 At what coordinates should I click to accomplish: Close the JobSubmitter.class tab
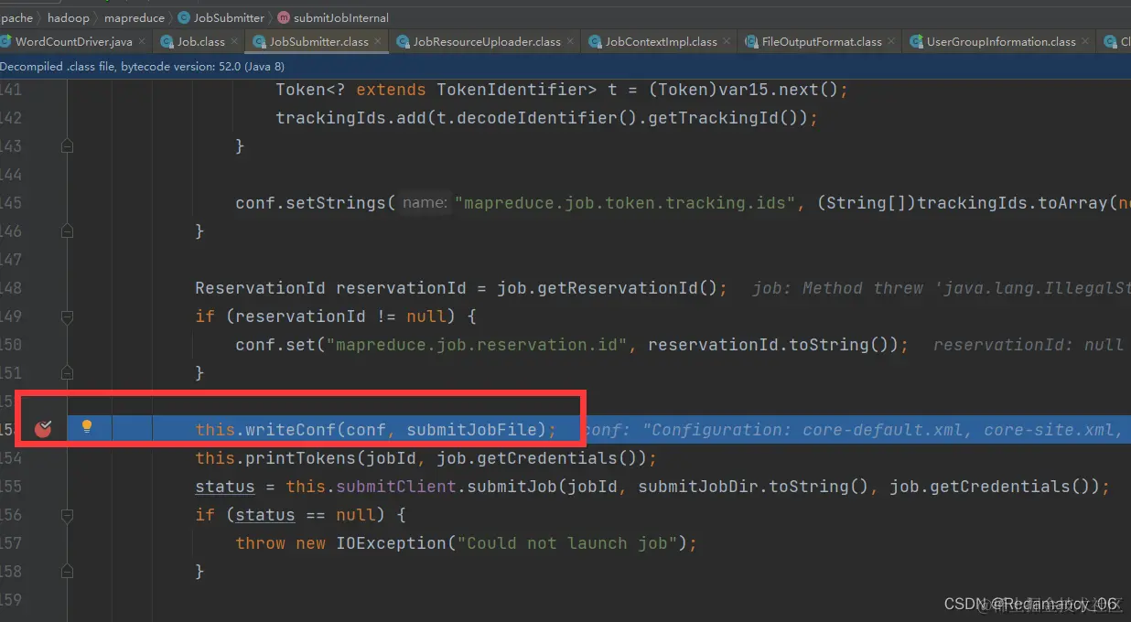click(380, 42)
